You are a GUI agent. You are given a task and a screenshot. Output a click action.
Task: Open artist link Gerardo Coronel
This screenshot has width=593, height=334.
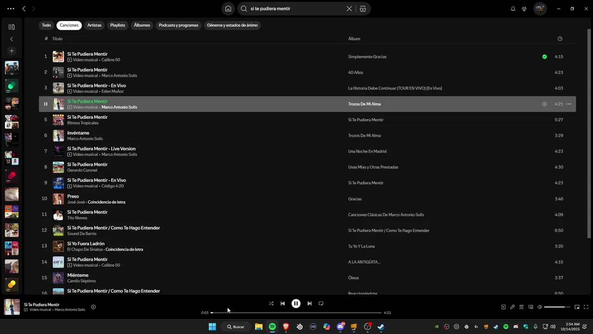82,170
